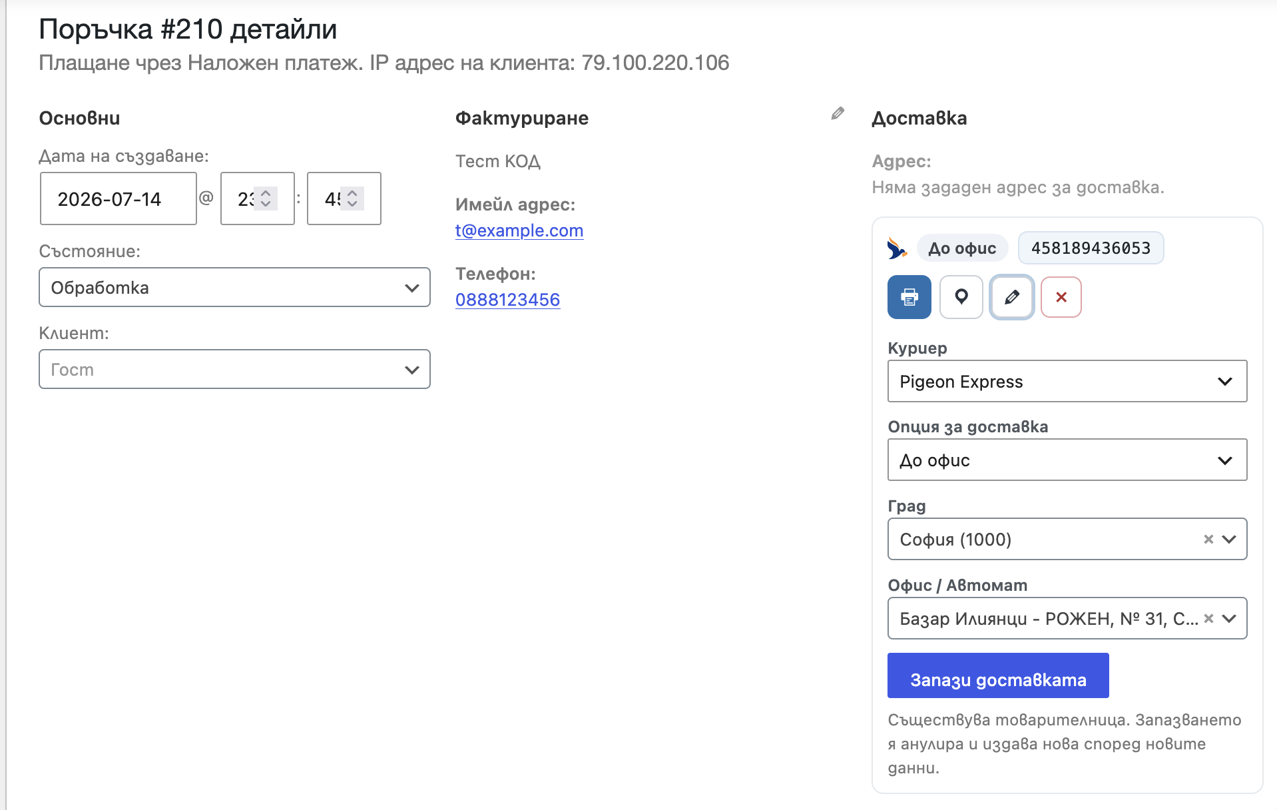Screen dimensions: 1277x810
Task: Click the Фактуриране section heading
Action: click(522, 118)
